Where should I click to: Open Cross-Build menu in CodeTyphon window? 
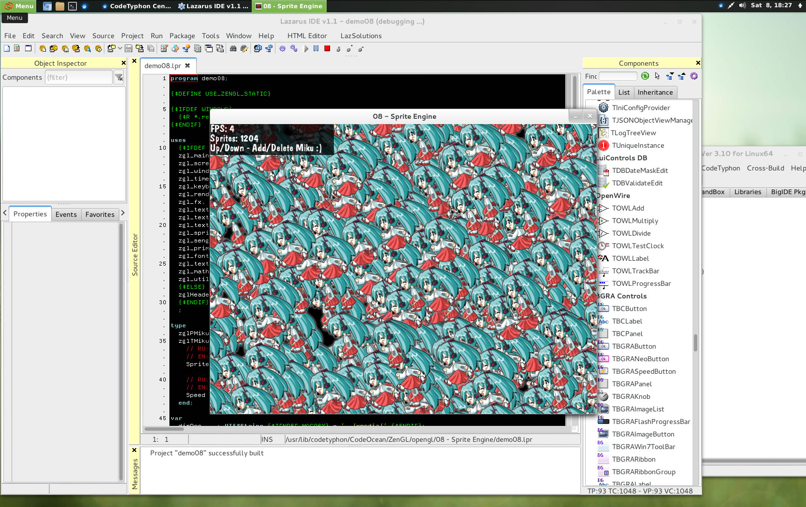[765, 168]
